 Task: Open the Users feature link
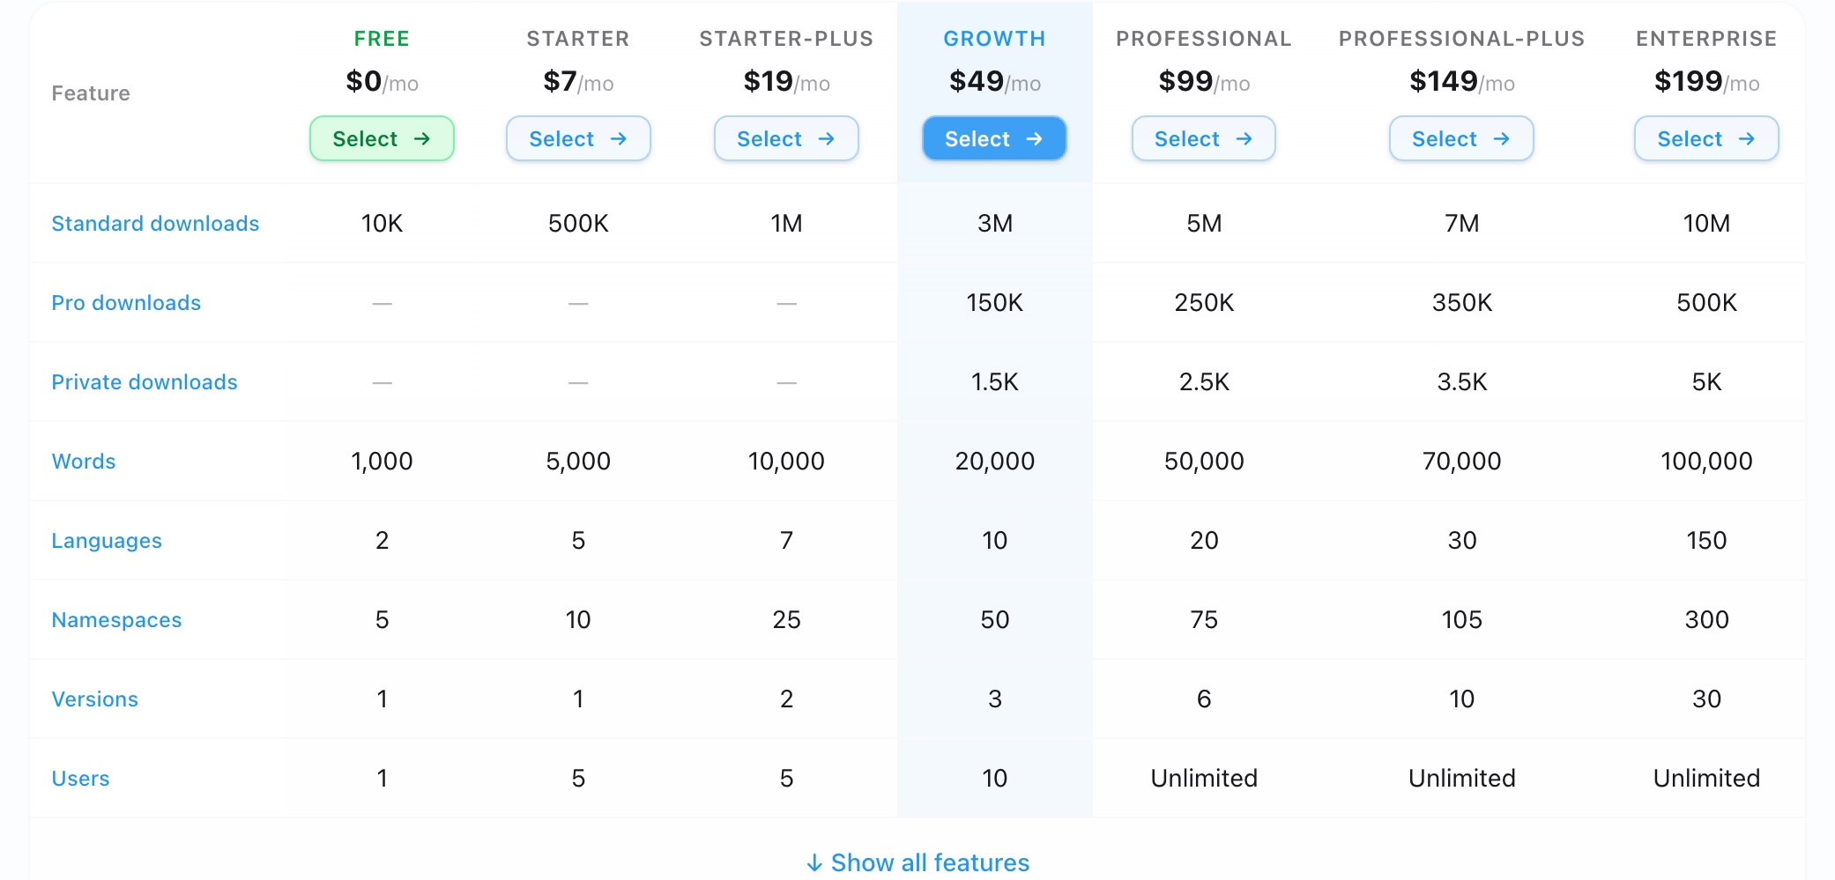coord(80,779)
